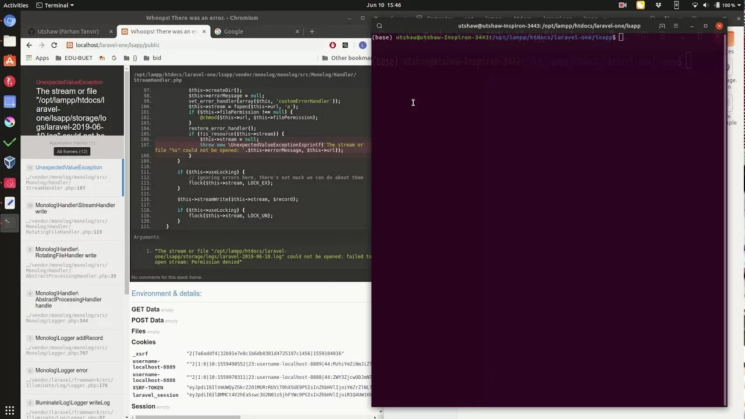This screenshot has width=745, height=419.
Task: Open the Chromium profile avatar
Action: pyautogui.click(x=363, y=45)
